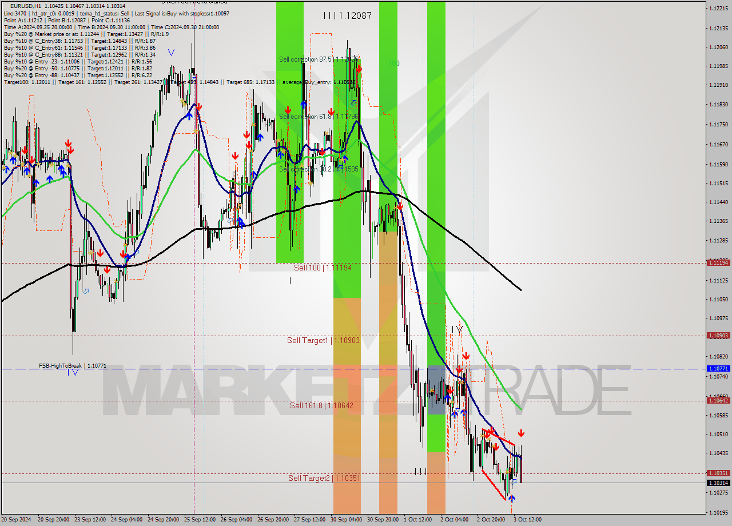
Task: Click the 'Sell Target2 | 1.10351' label
Action: pos(324,478)
